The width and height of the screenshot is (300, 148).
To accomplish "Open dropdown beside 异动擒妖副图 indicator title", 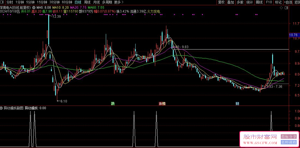I will (x=1, y=108).
